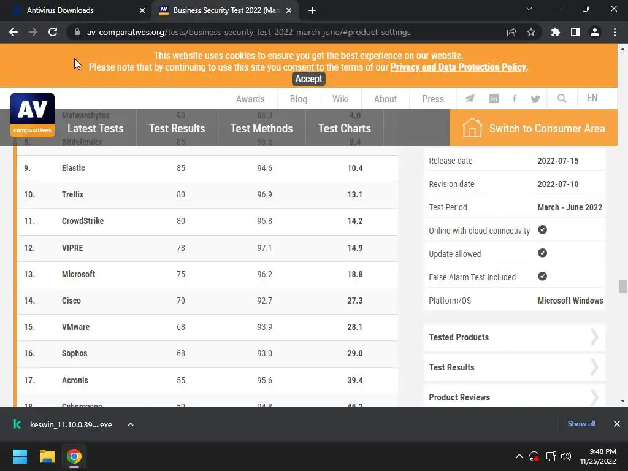
Task: Open the Wiki link
Action: (x=340, y=99)
